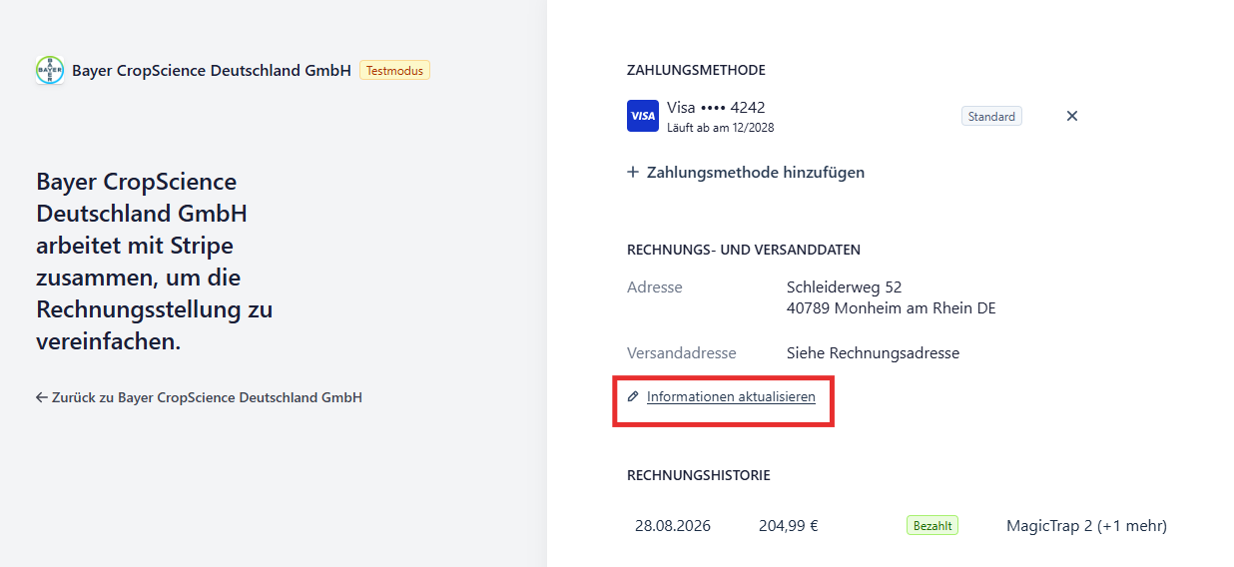The height and width of the screenshot is (567, 1234).
Task: Click the Bayer logo icon
Action: click(50, 70)
